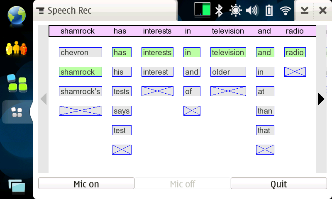Go back with the left gray arrow
332x199 pixels.
44,99
